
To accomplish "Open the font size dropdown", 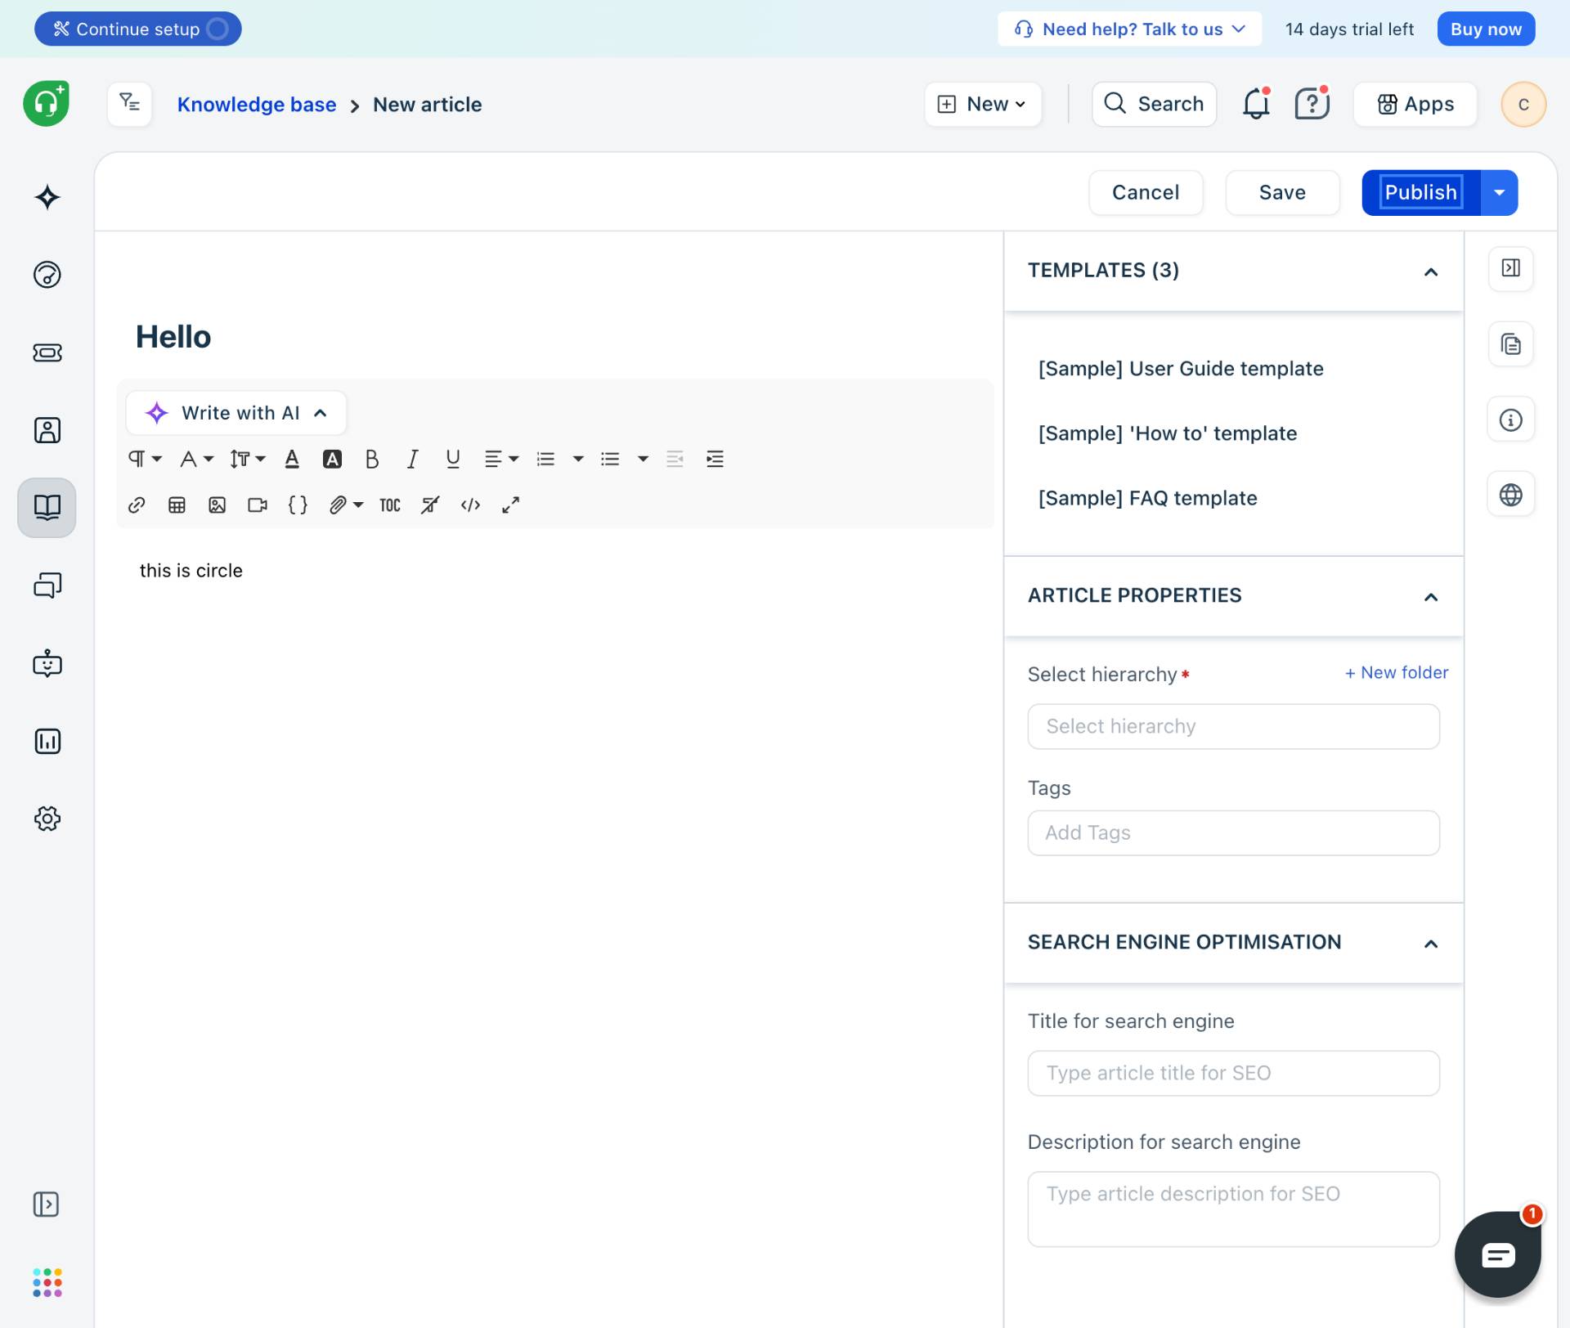I will pyautogui.click(x=247, y=459).
